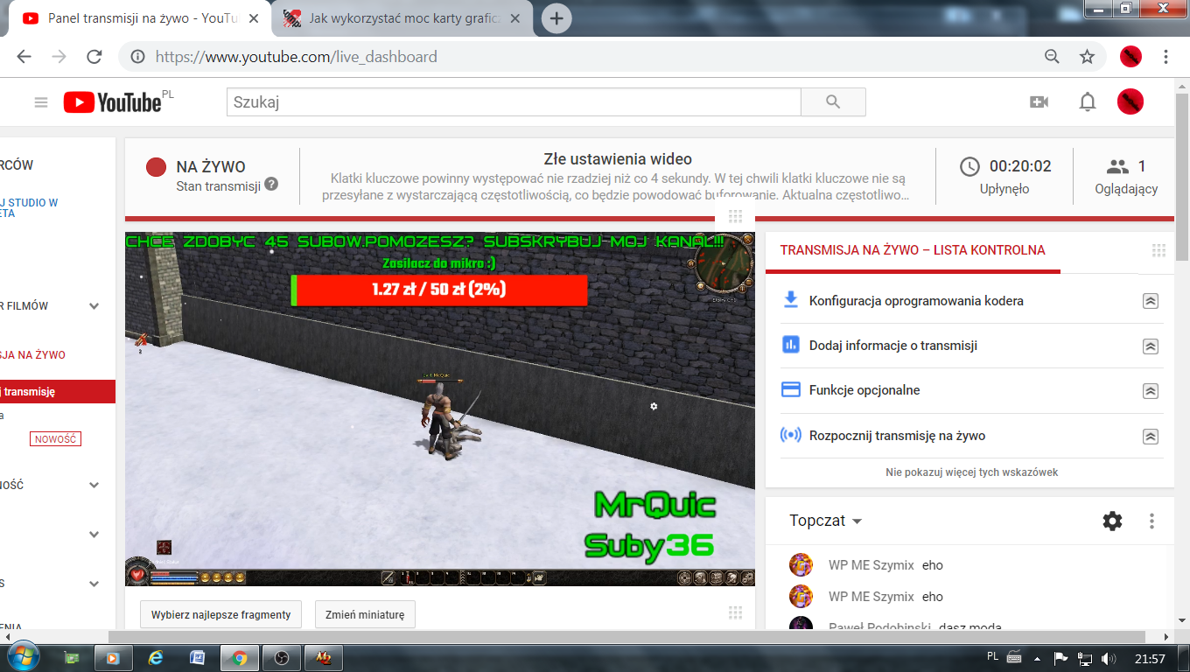Click the address bar URL
This screenshot has height=672, width=1190.
[x=297, y=57]
